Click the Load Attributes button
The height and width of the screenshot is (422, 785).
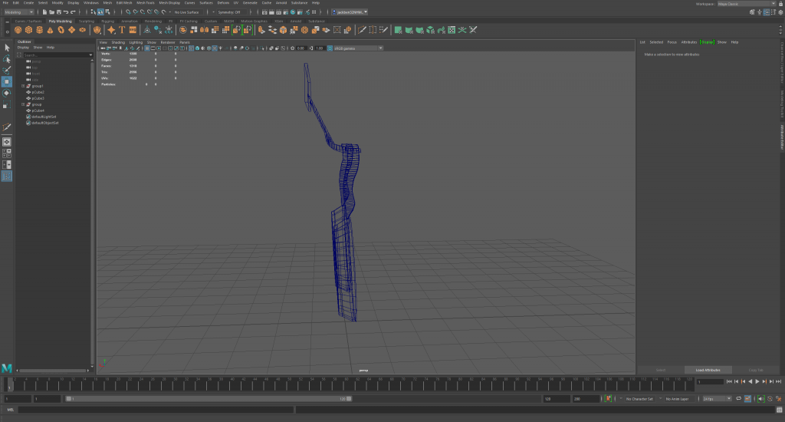pos(708,370)
